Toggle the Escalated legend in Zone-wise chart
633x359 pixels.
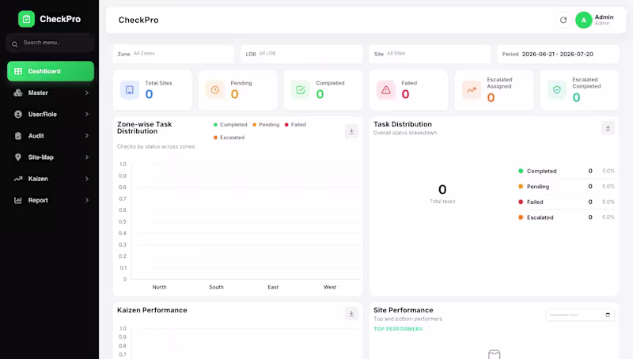229,138
